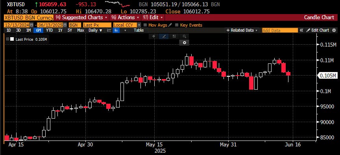The width and height of the screenshot is (340, 155).
Task: Switch to line chart type icon
Action: [109, 31]
